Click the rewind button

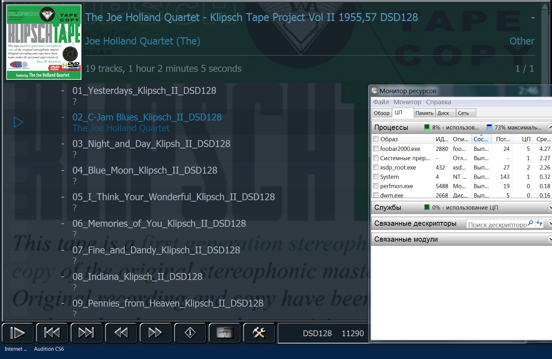click(x=121, y=333)
